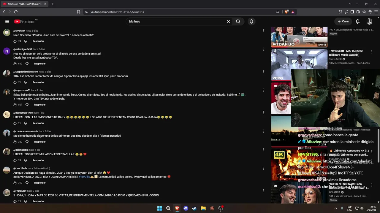
Task: Bookmark this page in the toolbar
Action: (78, 12)
